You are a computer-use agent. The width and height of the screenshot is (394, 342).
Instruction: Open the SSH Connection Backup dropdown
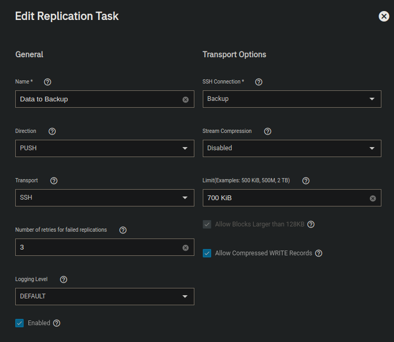292,99
